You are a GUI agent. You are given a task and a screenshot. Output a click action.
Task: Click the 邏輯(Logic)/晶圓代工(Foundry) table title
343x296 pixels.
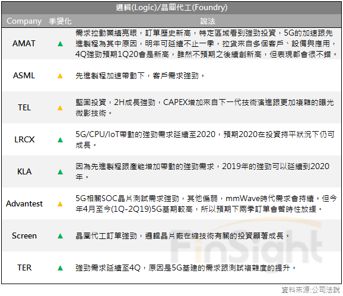[171, 8]
